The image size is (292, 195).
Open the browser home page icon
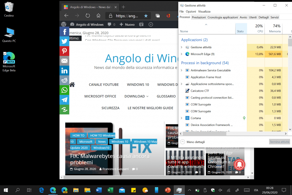point(98,16)
